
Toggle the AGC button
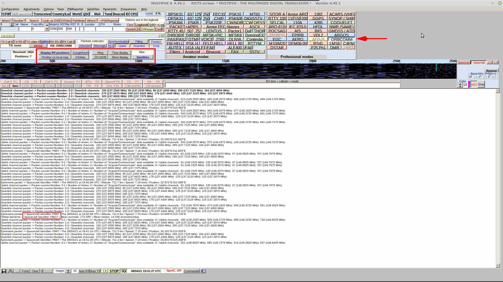point(474,84)
